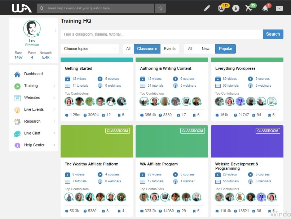Select the Events filter tab

169,49
